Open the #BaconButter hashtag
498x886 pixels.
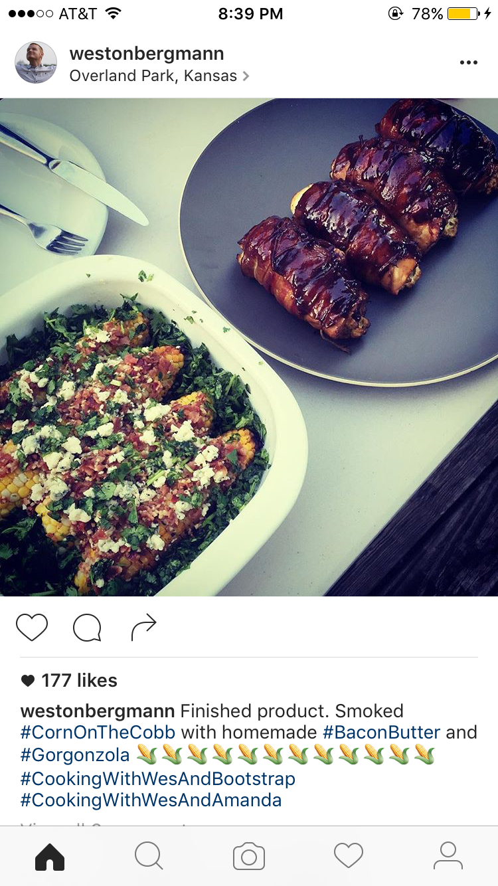(381, 733)
